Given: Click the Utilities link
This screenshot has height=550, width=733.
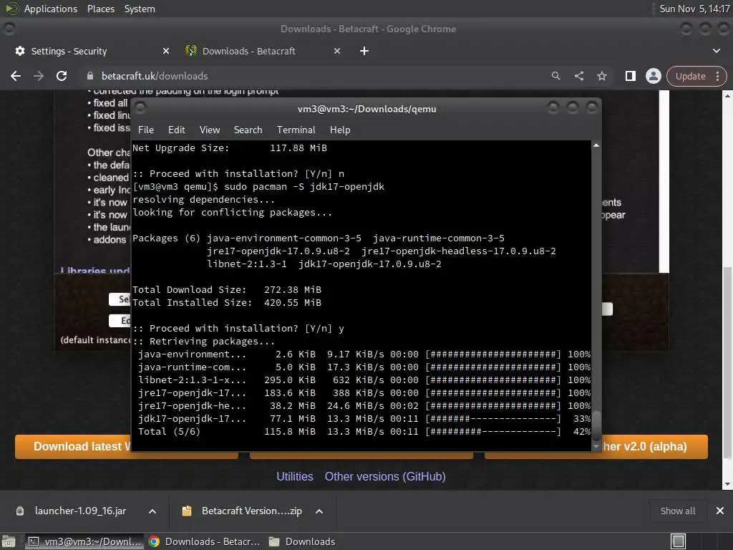Looking at the screenshot, I should pos(294,476).
